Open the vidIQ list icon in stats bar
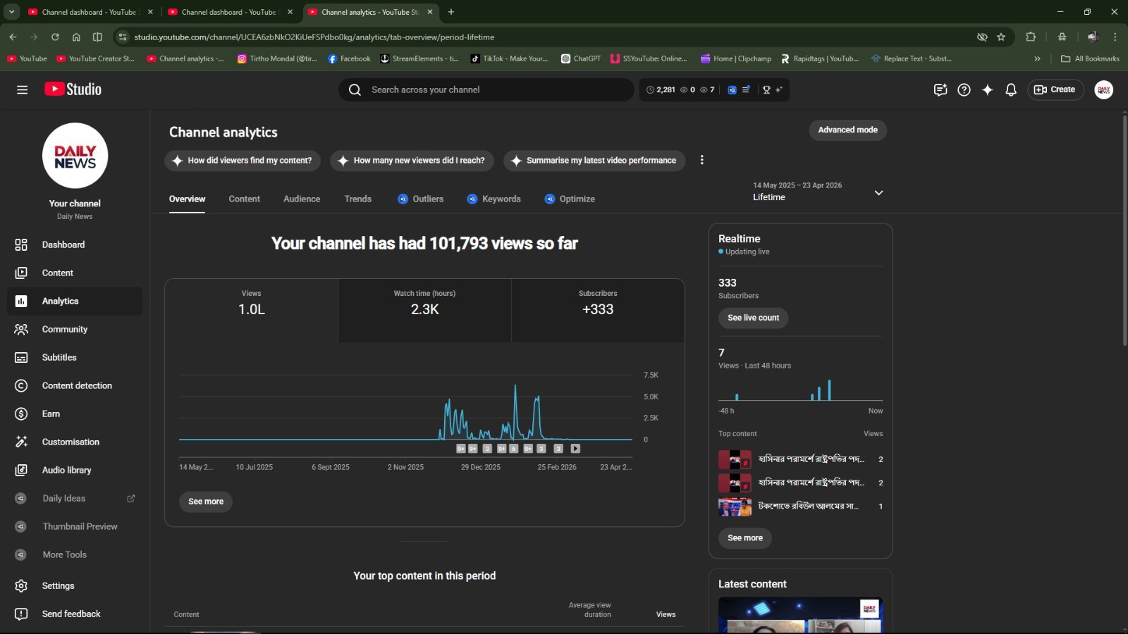This screenshot has height=634, width=1128. pos(746,89)
